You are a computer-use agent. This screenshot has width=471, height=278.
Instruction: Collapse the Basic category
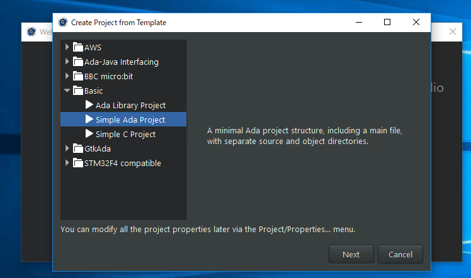coord(67,91)
